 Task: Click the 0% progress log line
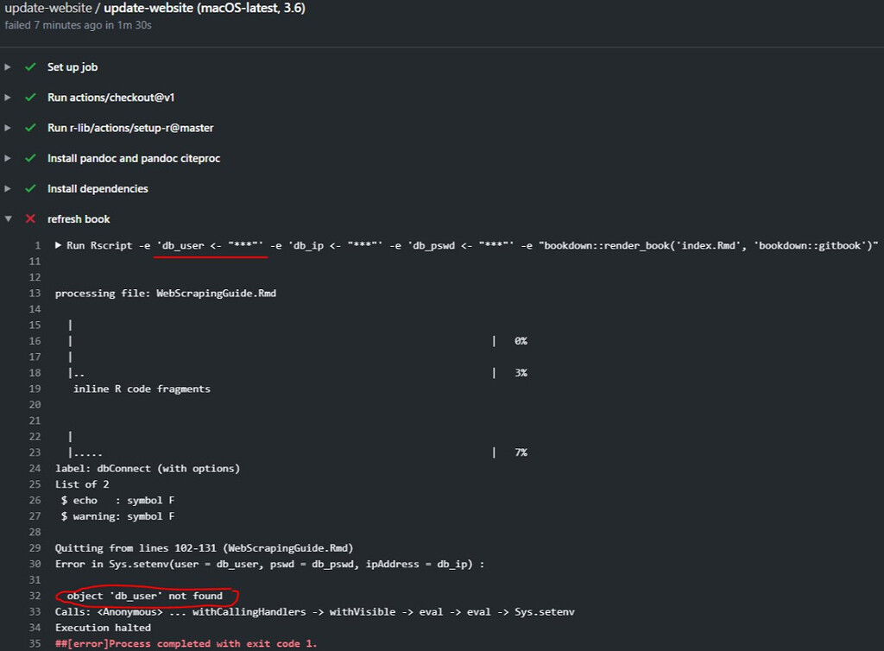[x=298, y=341]
